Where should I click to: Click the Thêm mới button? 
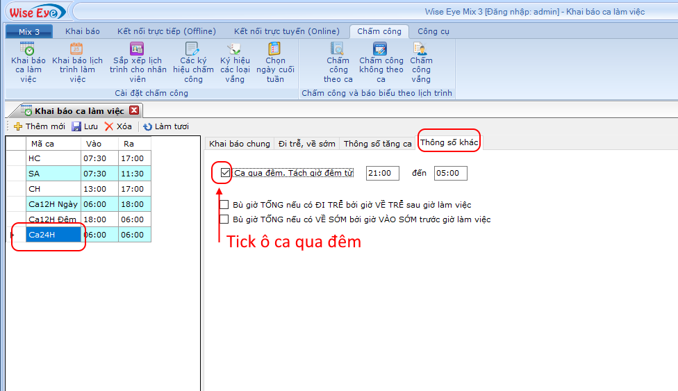pos(40,126)
